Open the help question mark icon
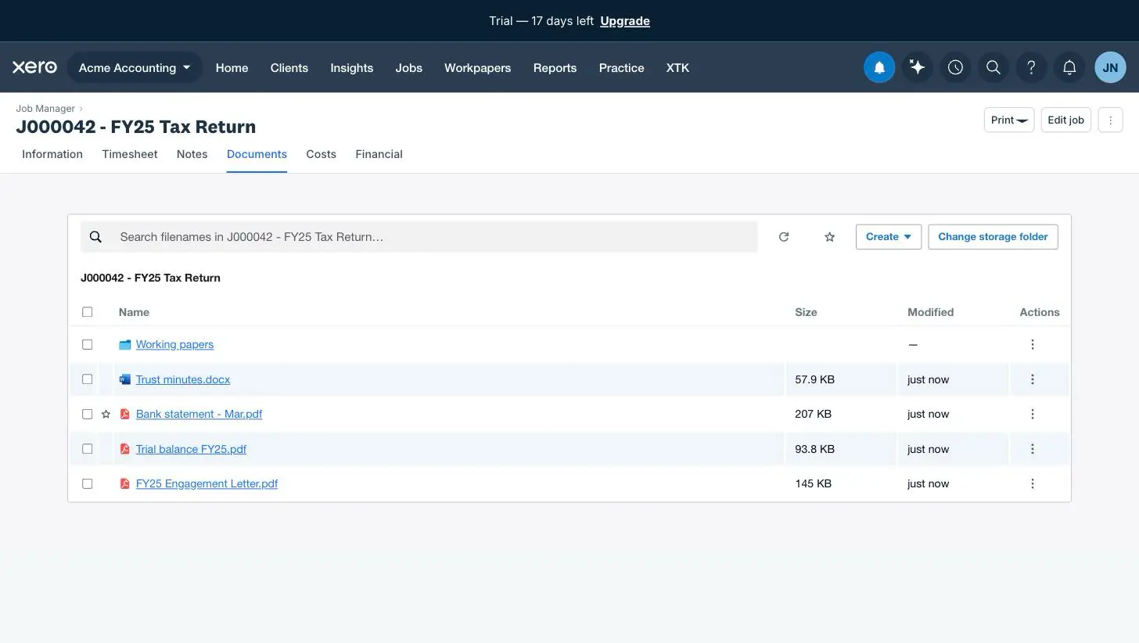 coord(1031,67)
